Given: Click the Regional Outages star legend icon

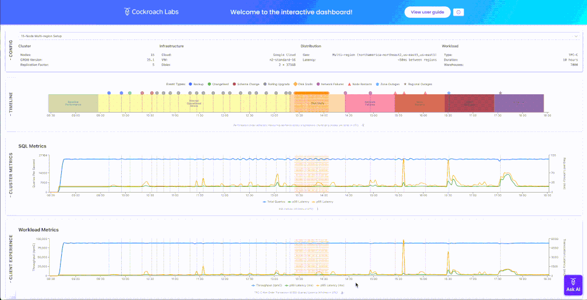Looking at the screenshot, I should tap(405, 84).
